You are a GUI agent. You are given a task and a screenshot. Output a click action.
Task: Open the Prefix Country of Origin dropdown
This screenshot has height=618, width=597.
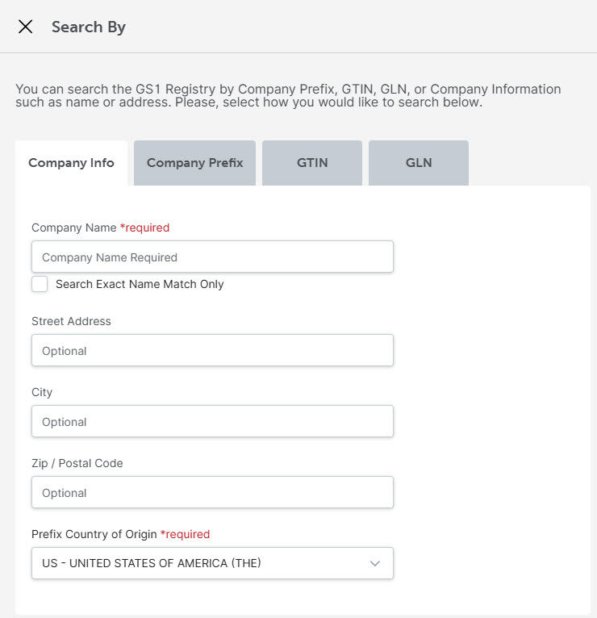[x=202, y=564]
